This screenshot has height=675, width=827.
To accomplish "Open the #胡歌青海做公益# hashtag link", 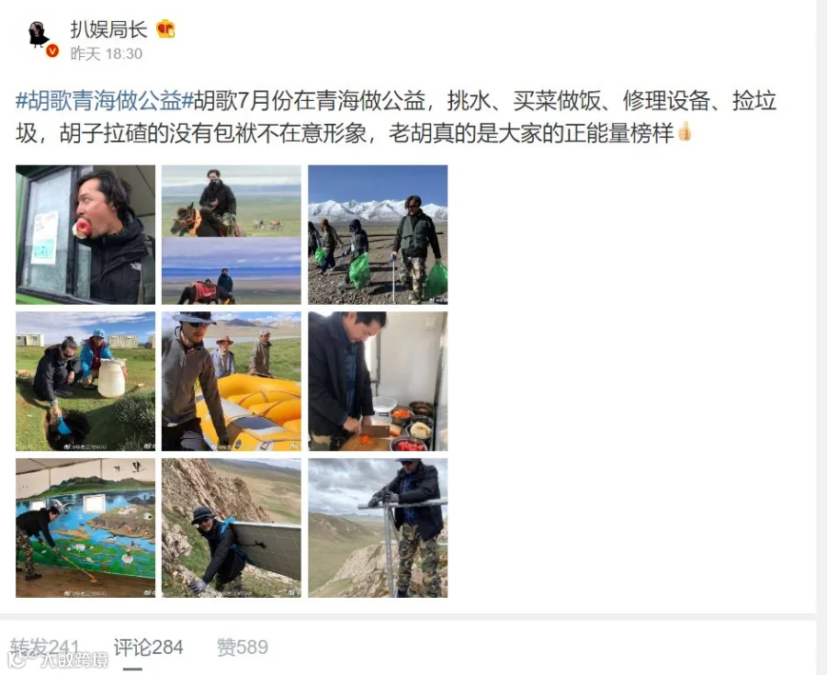I will [x=105, y=101].
